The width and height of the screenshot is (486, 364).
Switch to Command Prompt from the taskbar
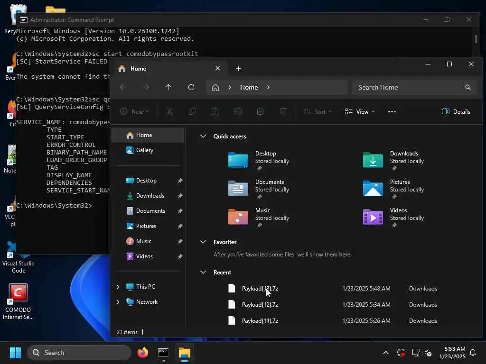[x=163, y=353]
